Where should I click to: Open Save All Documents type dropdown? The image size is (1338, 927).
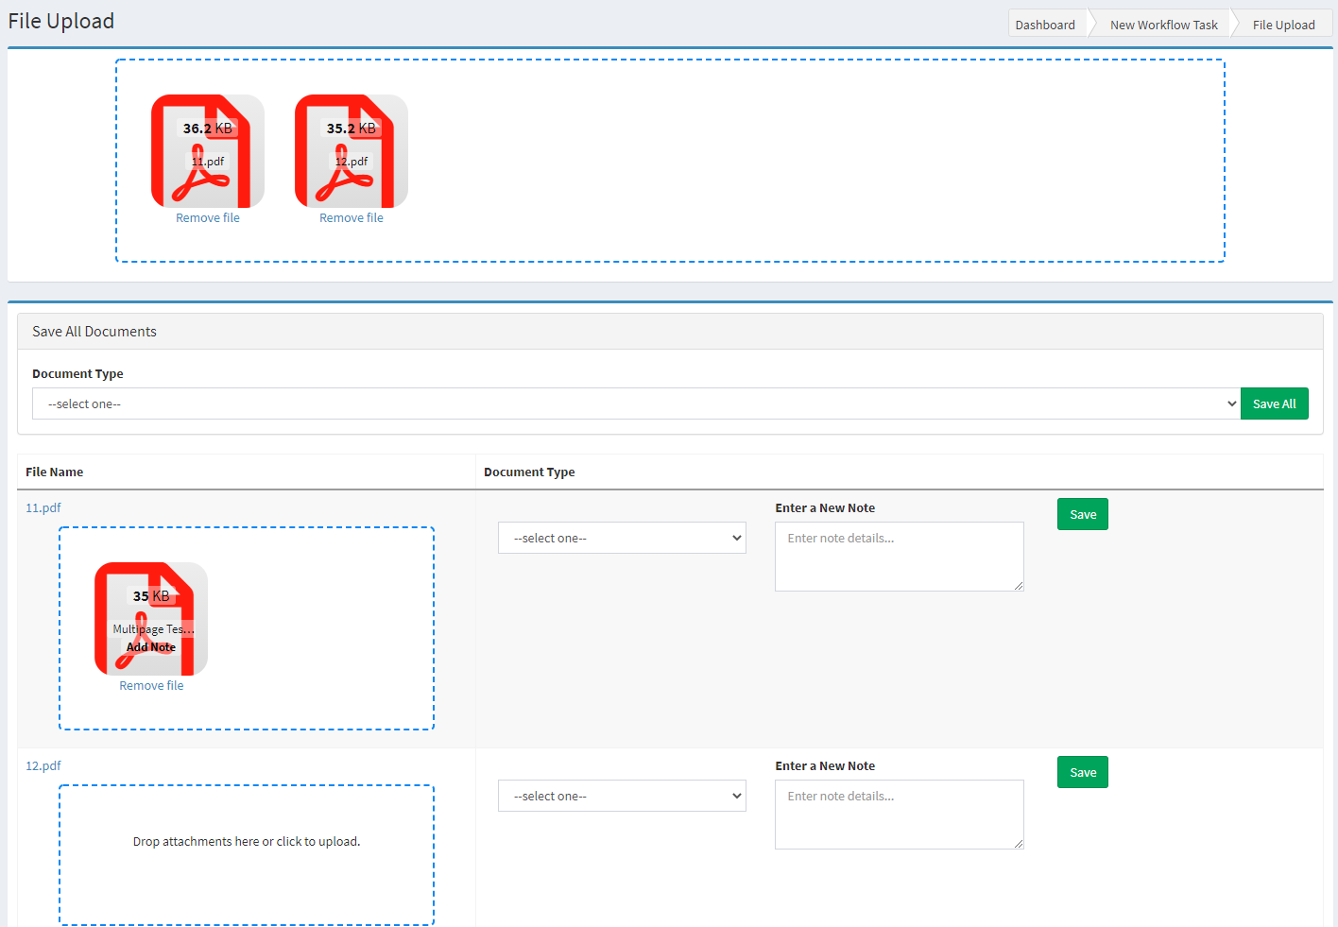(637, 403)
